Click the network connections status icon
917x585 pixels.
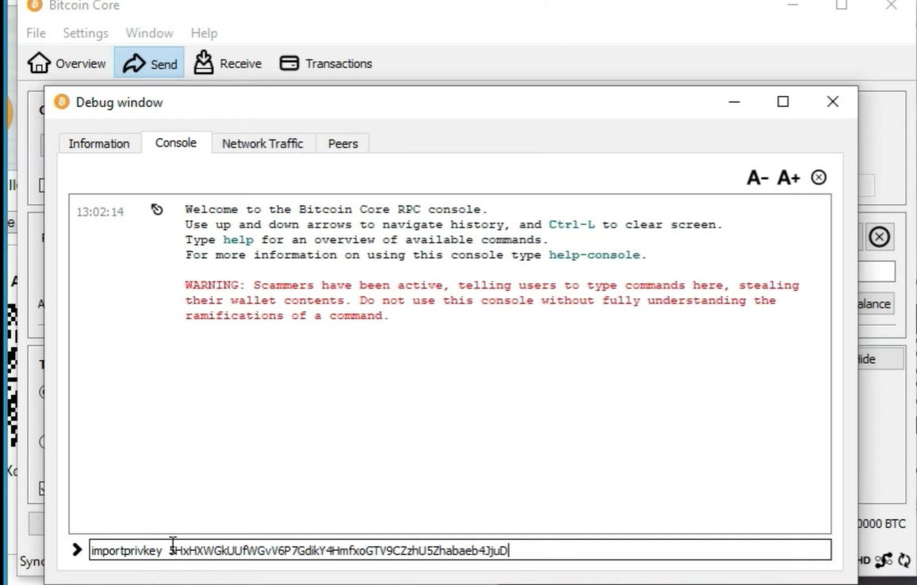coord(884,560)
